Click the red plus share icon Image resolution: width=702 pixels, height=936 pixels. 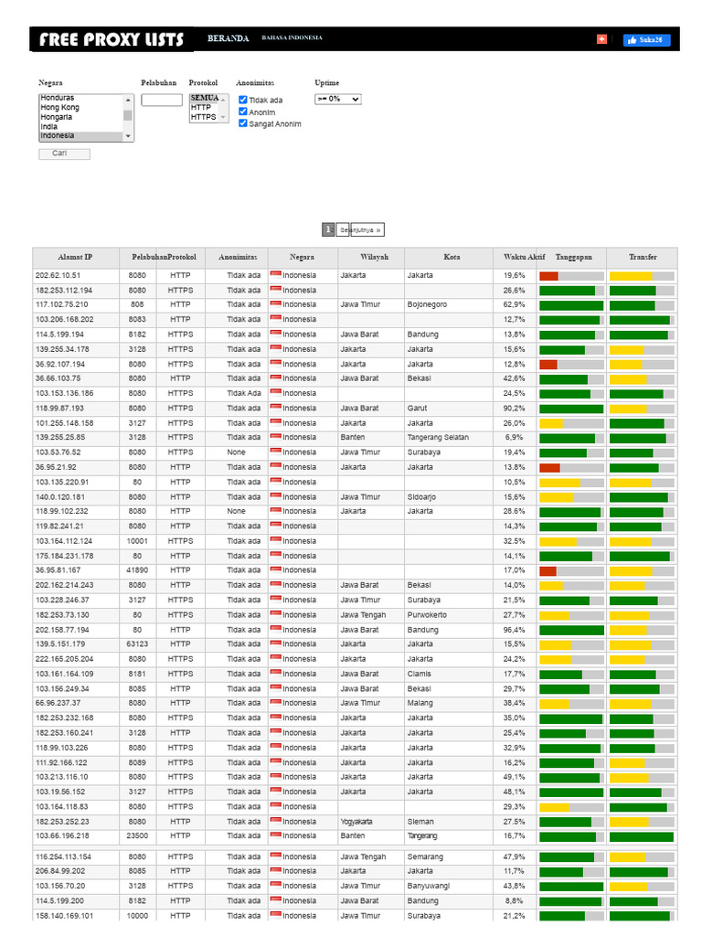(x=601, y=39)
